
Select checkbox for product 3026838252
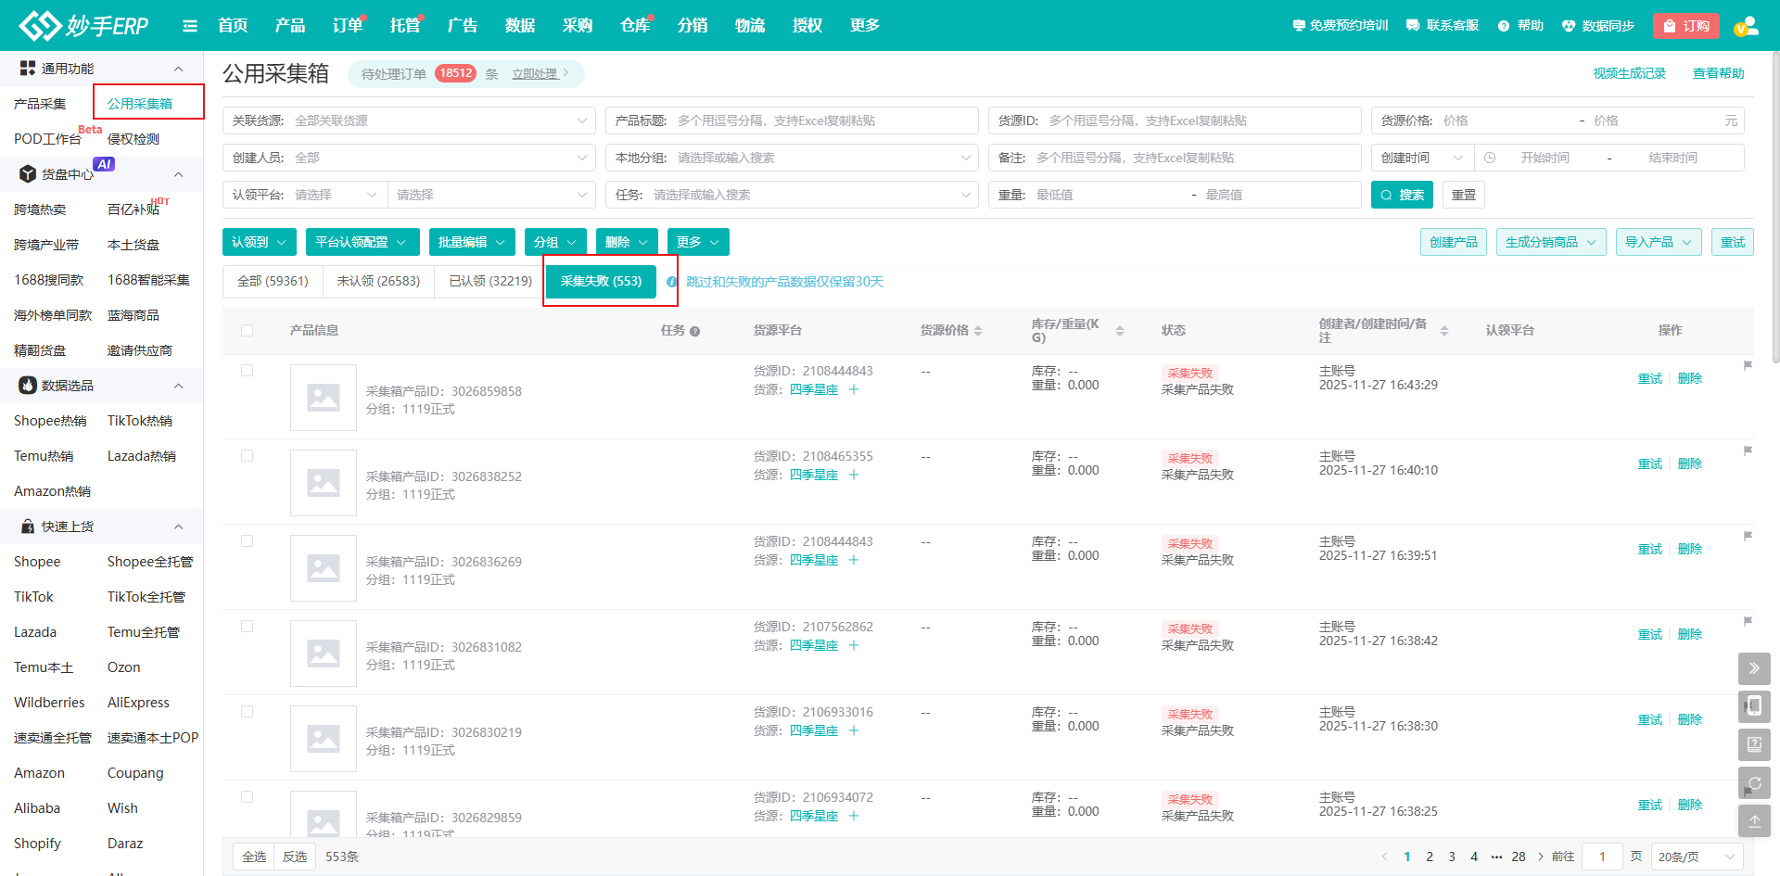tap(247, 456)
